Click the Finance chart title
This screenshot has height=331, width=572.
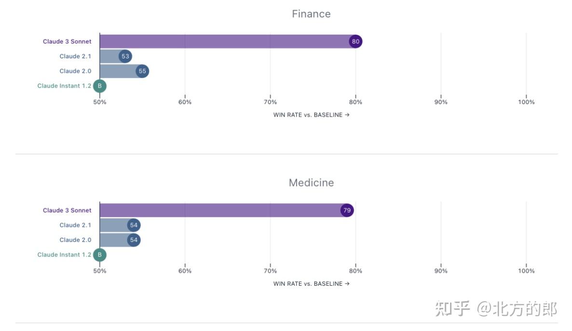(311, 14)
